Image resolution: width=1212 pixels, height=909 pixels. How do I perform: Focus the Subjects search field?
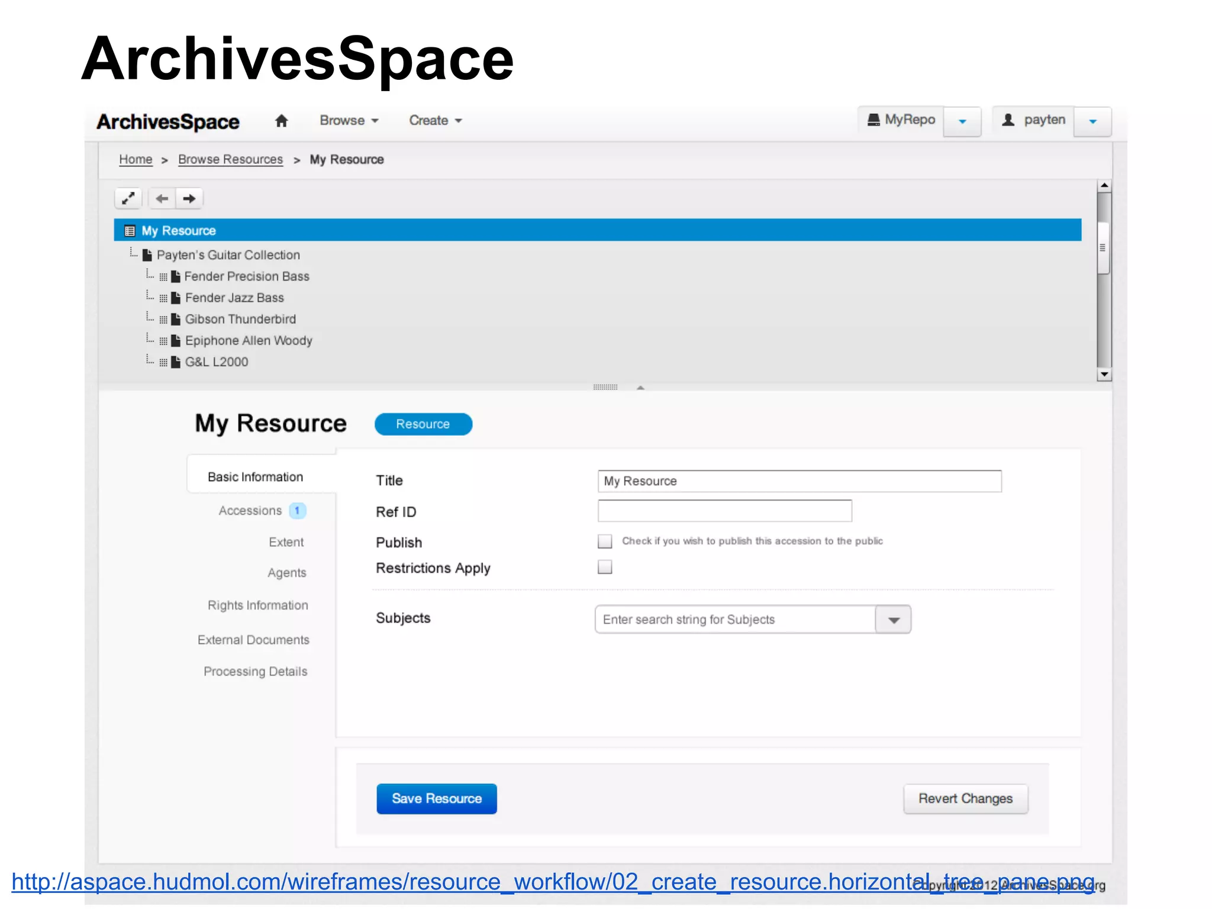(735, 620)
